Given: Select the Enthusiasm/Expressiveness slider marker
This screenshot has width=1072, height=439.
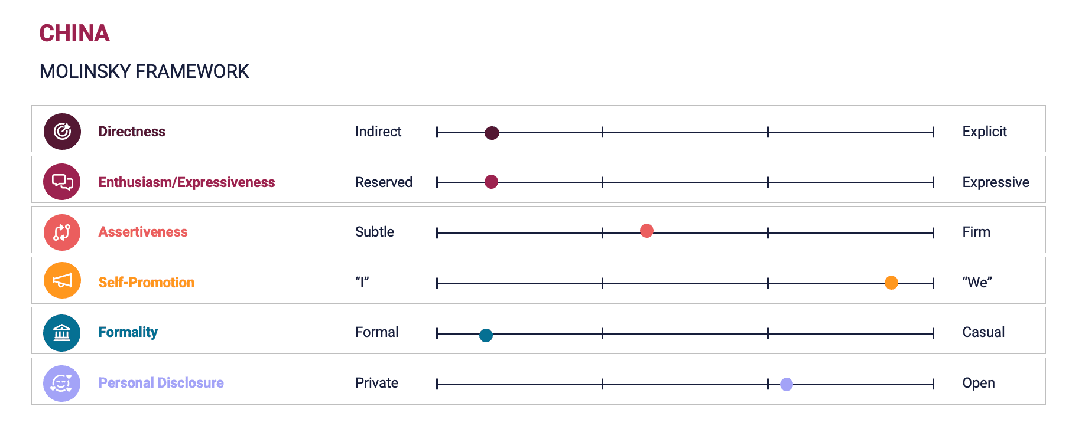Looking at the screenshot, I should click(x=491, y=182).
